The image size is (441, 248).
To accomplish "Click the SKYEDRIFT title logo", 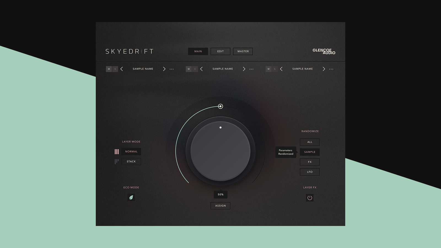I will pos(129,51).
